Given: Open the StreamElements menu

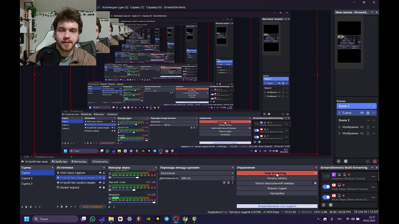Looking at the screenshot, I should (175, 7).
